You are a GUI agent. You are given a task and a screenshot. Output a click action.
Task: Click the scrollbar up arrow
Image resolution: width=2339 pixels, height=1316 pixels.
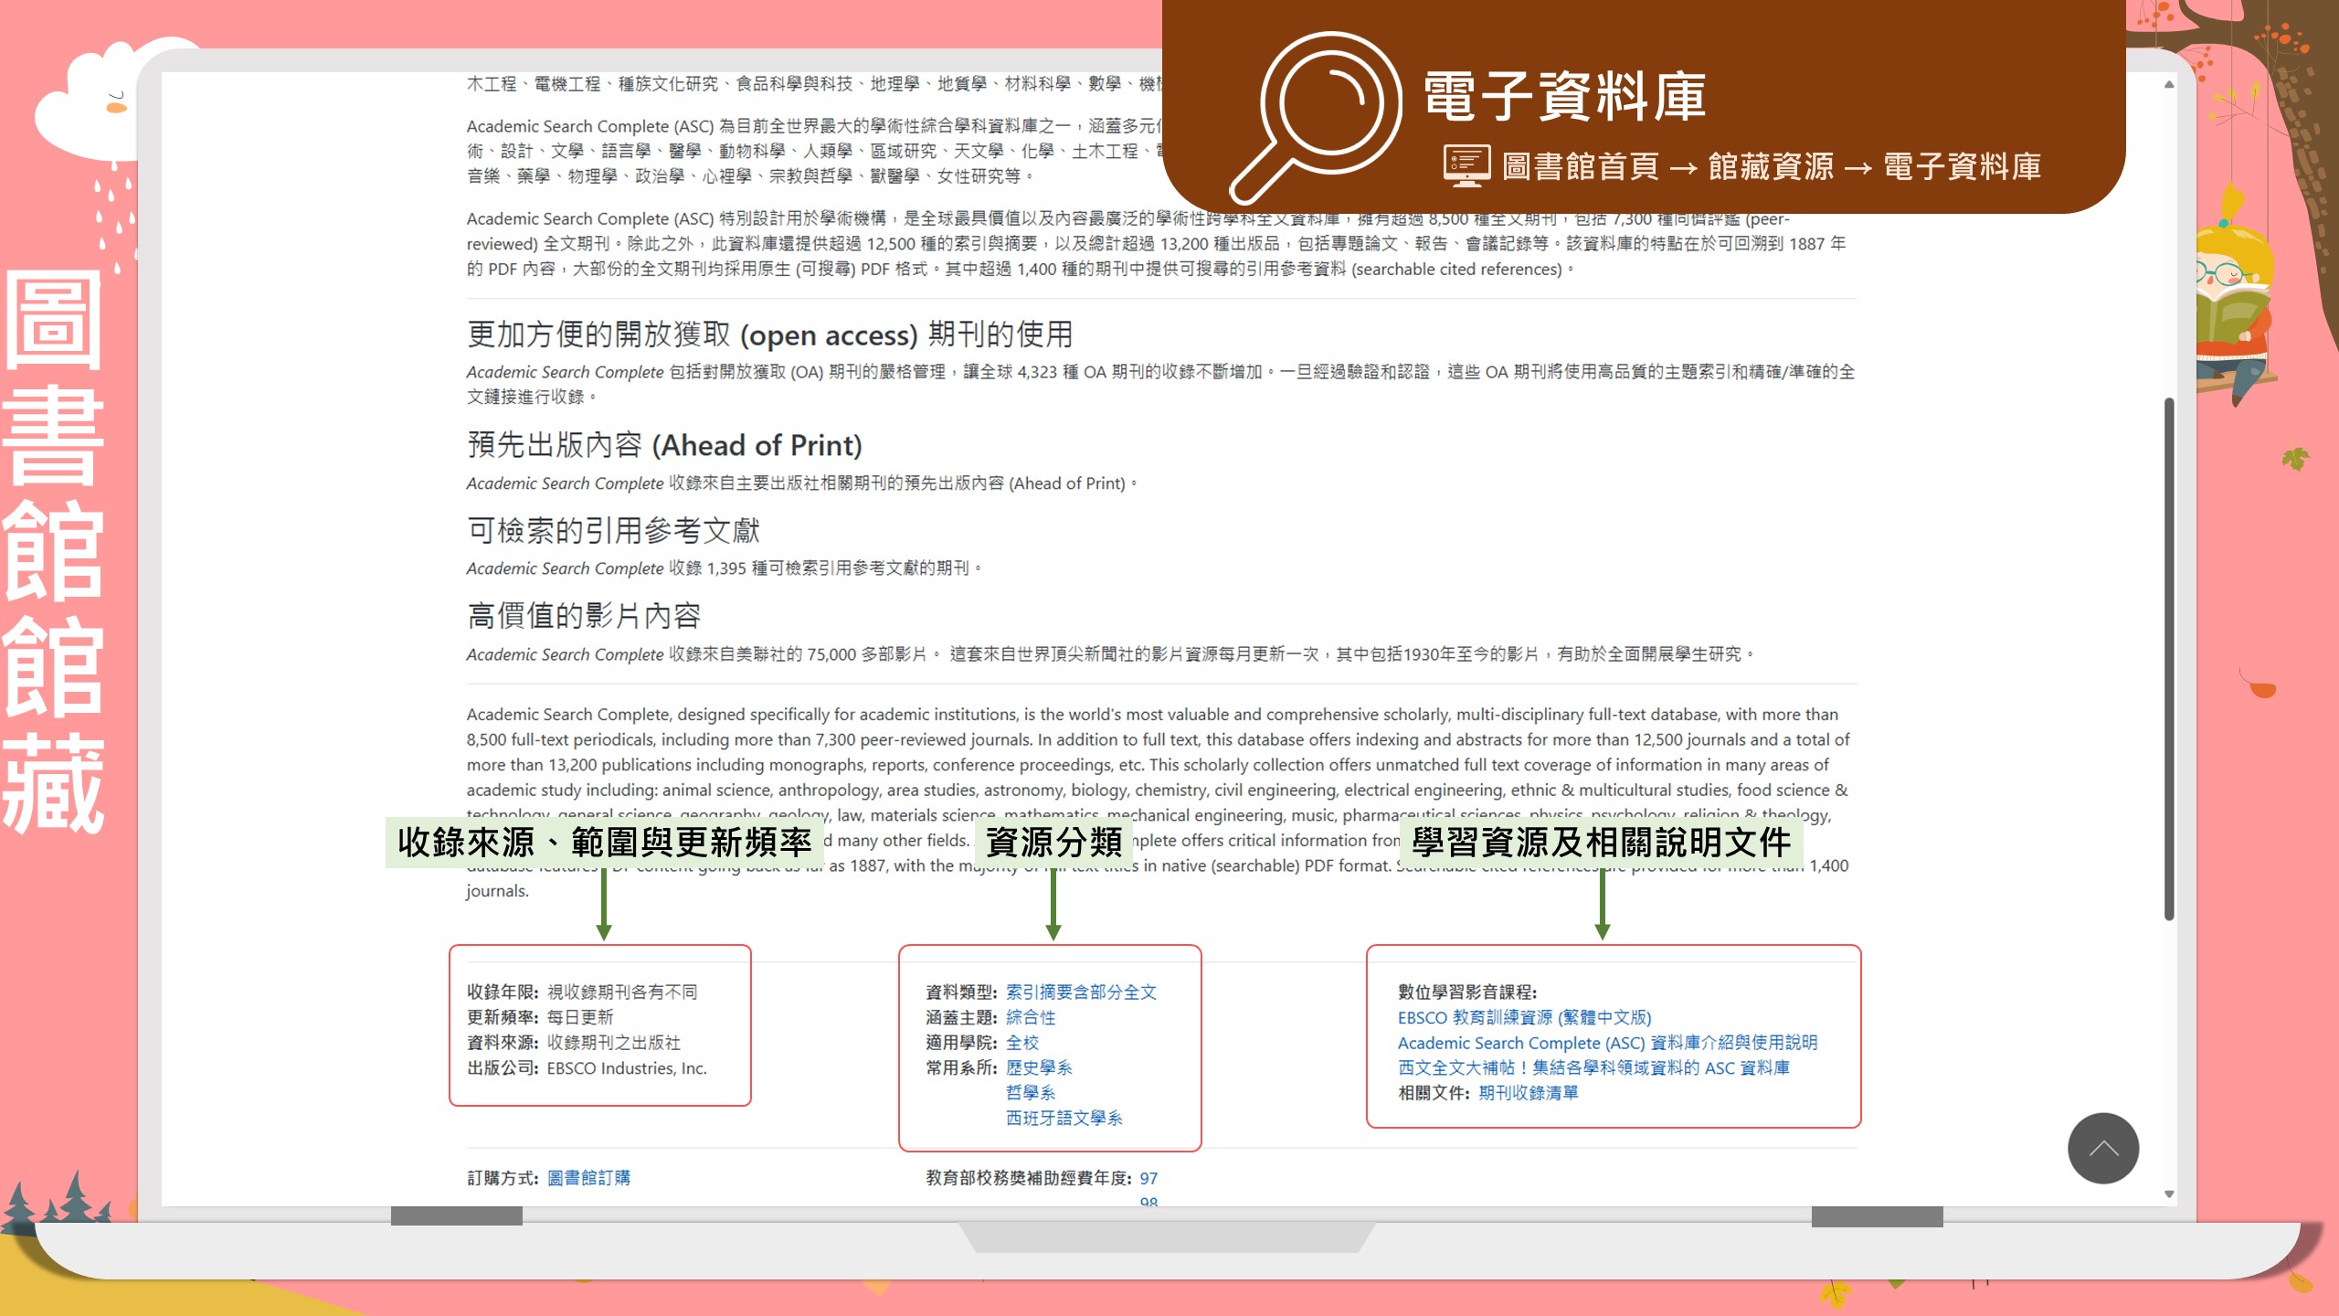(2169, 84)
